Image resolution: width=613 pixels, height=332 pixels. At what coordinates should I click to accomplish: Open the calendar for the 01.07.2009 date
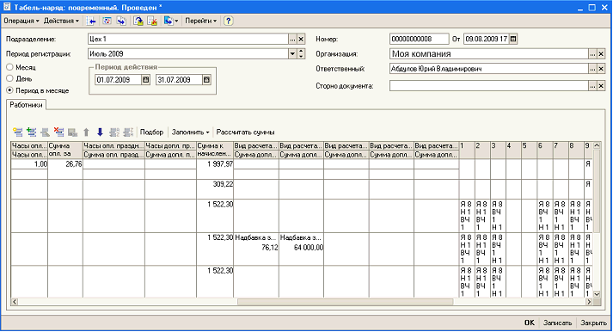(x=145, y=80)
